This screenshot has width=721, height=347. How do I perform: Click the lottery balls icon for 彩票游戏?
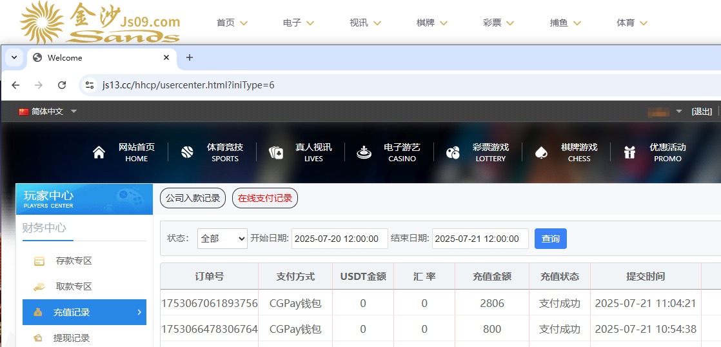pyautogui.click(x=453, y=153)
